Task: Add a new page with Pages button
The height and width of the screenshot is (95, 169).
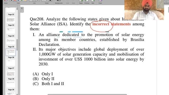Action: click(81, 2)
